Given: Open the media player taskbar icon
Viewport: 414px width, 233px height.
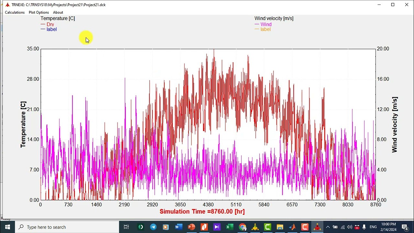Looking at the screenshot, I should (166, 227).
